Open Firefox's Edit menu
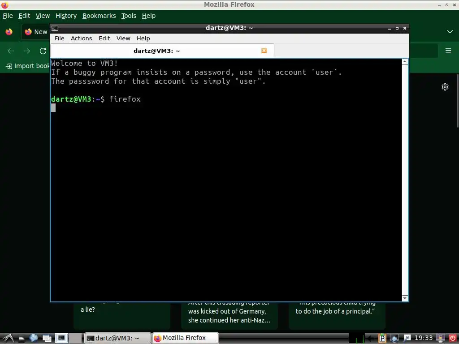This screenshot has width=459, height=344. pos(24,16)
